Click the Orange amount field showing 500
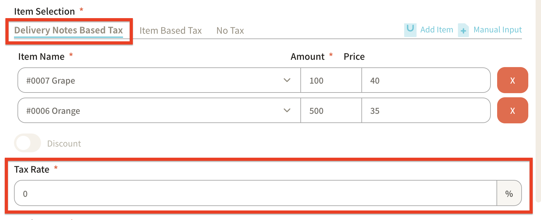Viewport: 541px width, 220px height. pyautogui.click(x=331, y=111)
